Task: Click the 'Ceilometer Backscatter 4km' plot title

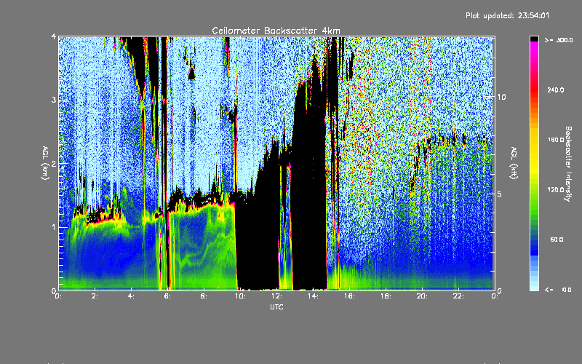Action: (276, 31)
